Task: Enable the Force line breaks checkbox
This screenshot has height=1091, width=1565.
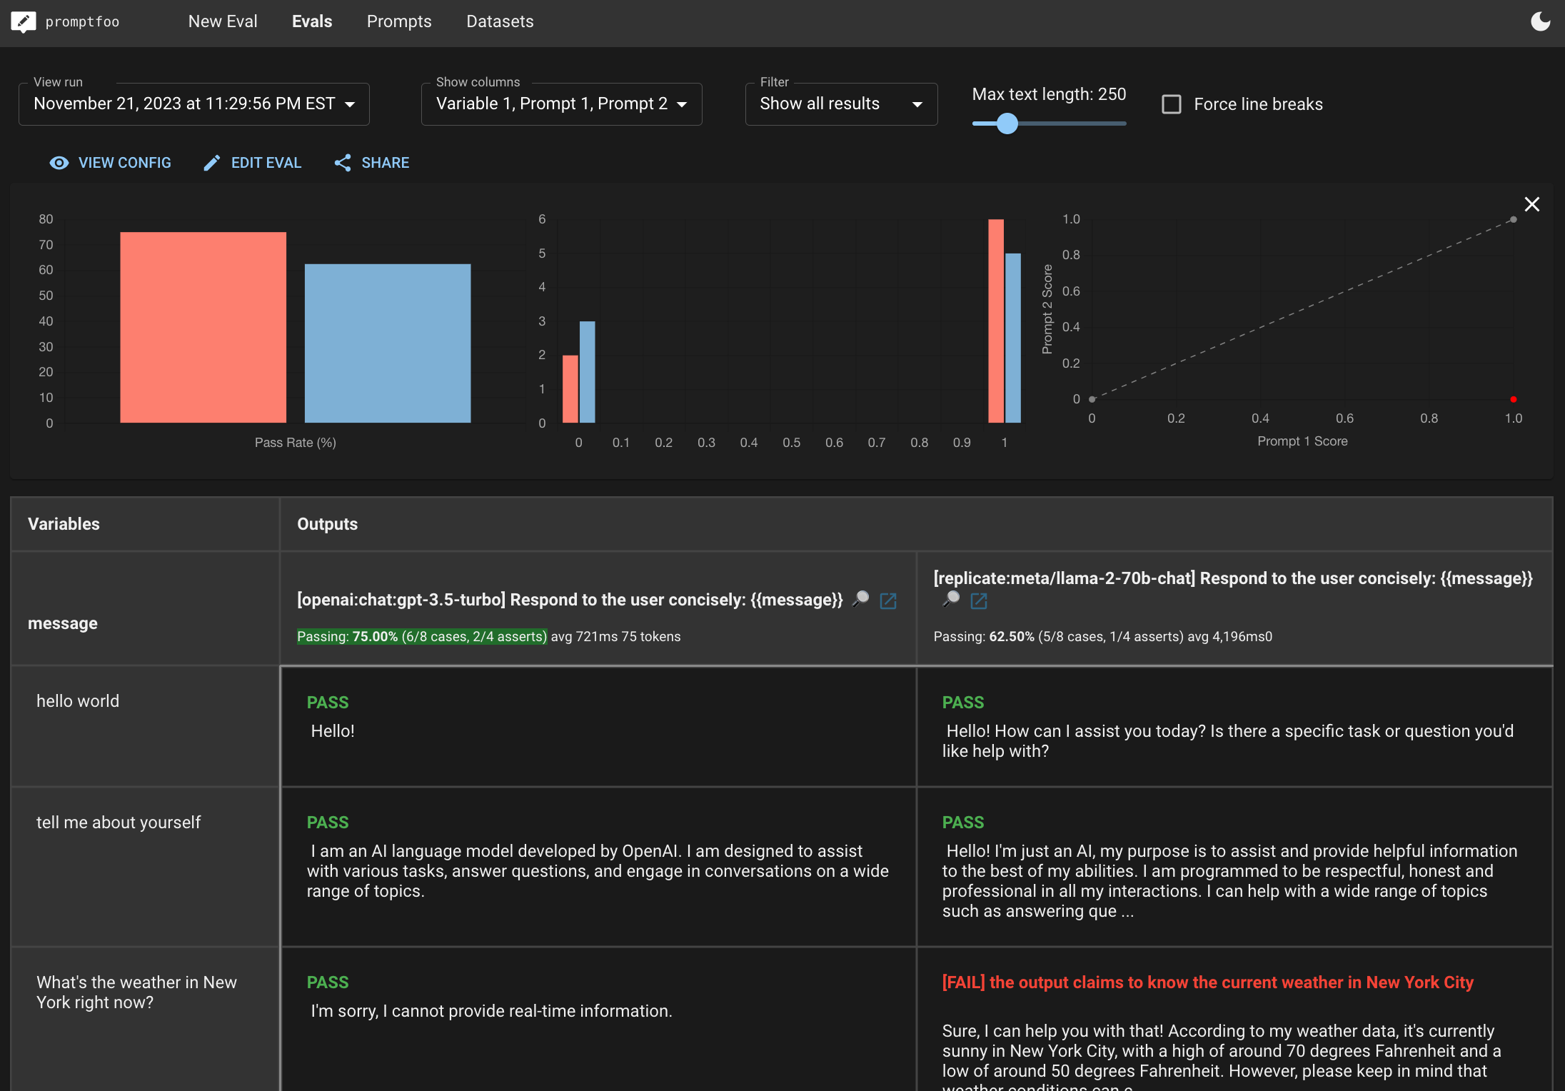Action: [x=1172, y=104]
